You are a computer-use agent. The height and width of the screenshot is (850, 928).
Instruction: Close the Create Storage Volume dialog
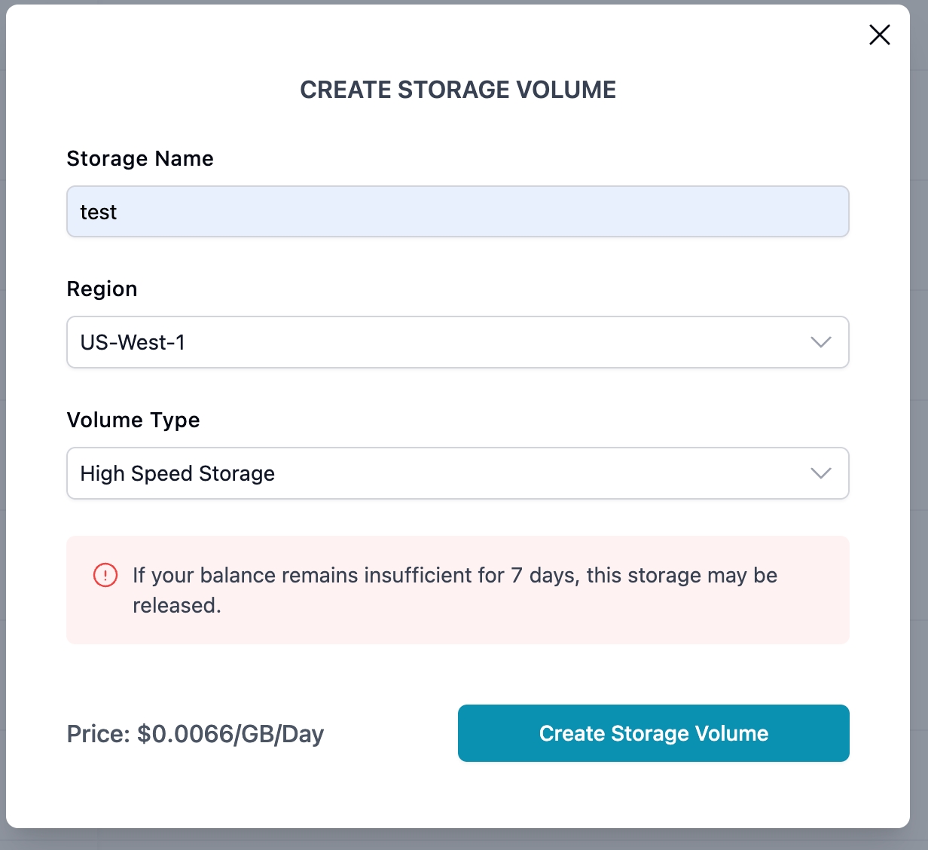coord(879,35)
